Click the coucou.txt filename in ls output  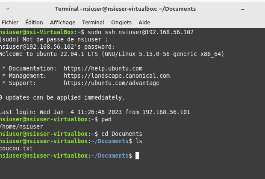(x=16, y=148)
